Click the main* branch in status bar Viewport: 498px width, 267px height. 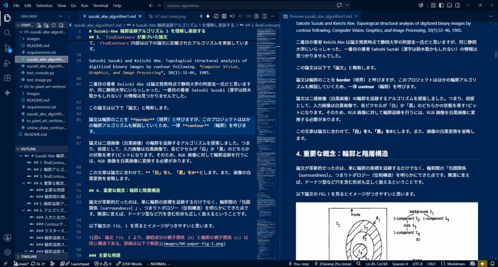(21, 264)
